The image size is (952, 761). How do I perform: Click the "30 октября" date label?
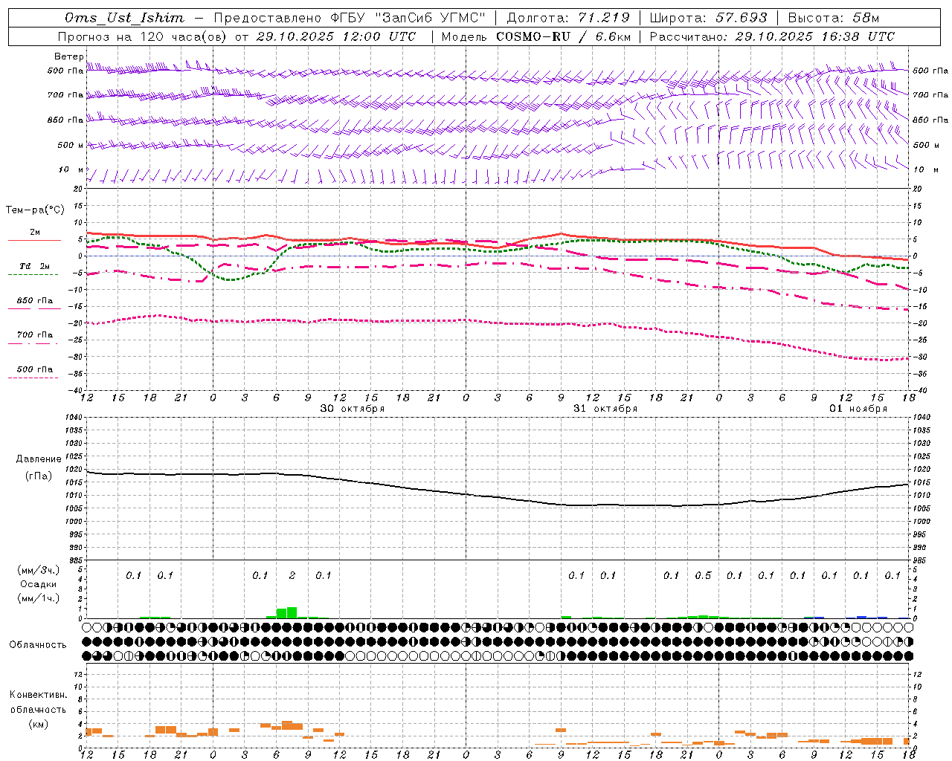[353, 409]
